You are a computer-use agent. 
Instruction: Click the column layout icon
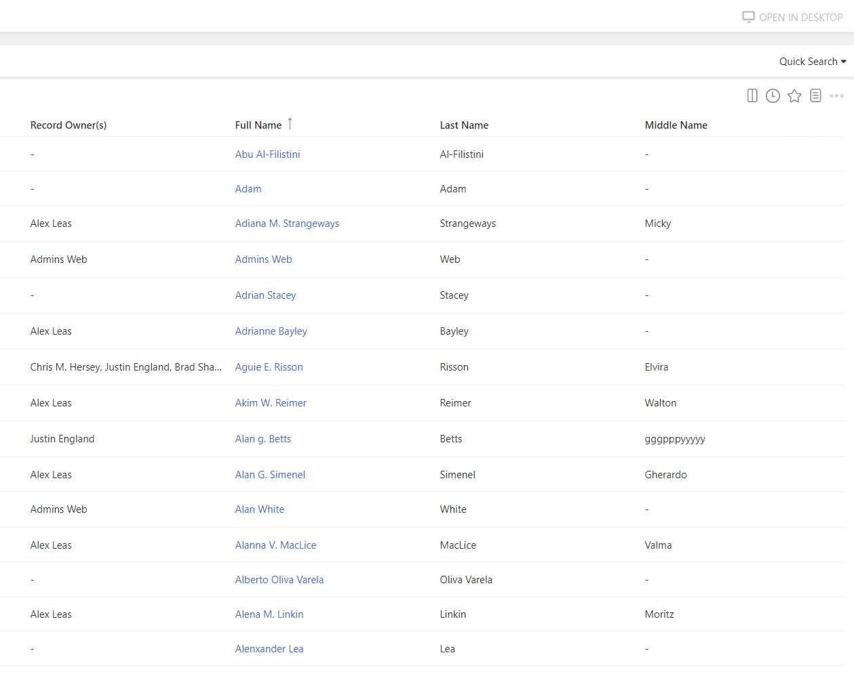(x=752, y=96)
